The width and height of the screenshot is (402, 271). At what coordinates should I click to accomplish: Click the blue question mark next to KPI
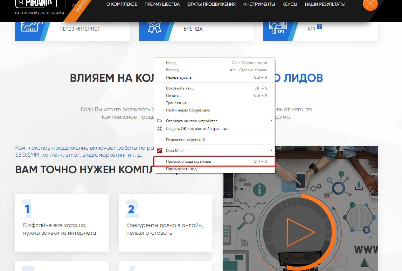[x=319, y=27]
